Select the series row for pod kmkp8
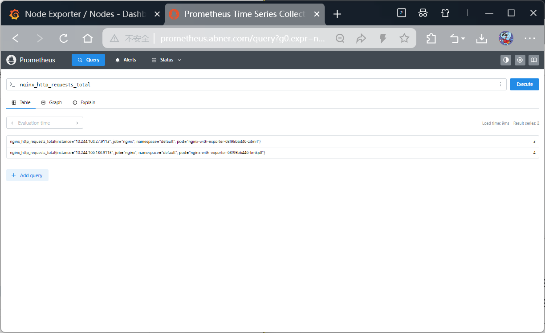This screenshot has height=333, width=545. pyautogui.click(x=272, y=153)
